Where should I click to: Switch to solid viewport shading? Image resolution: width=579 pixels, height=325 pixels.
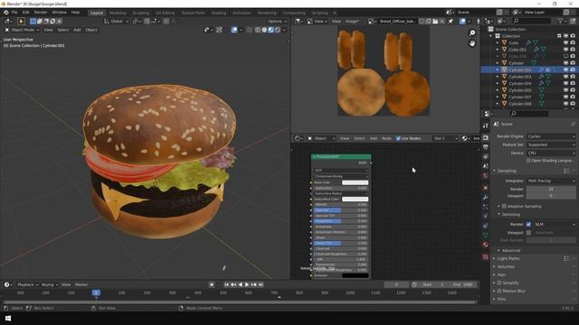(264, 30)
